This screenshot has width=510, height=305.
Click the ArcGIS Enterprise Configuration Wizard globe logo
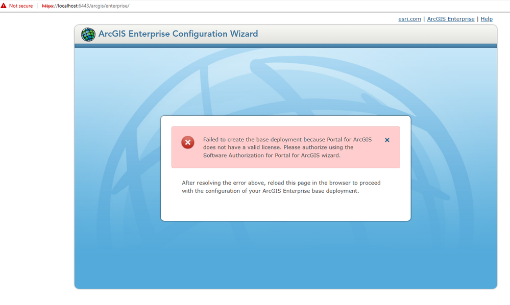pos(88,34)
